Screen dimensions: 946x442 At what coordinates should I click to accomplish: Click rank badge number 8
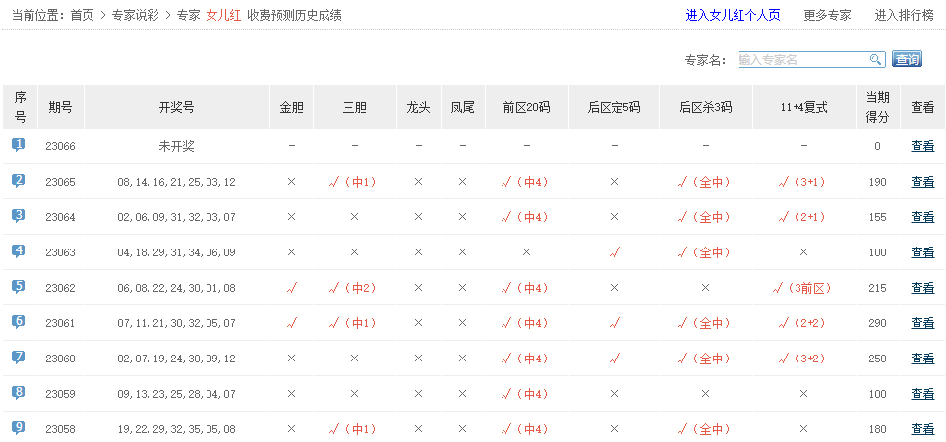coord(19,393)
